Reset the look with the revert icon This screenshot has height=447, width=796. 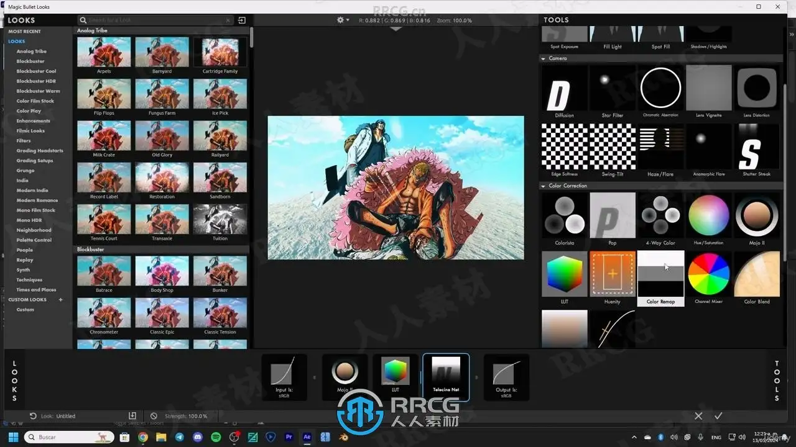coord(33,416)
